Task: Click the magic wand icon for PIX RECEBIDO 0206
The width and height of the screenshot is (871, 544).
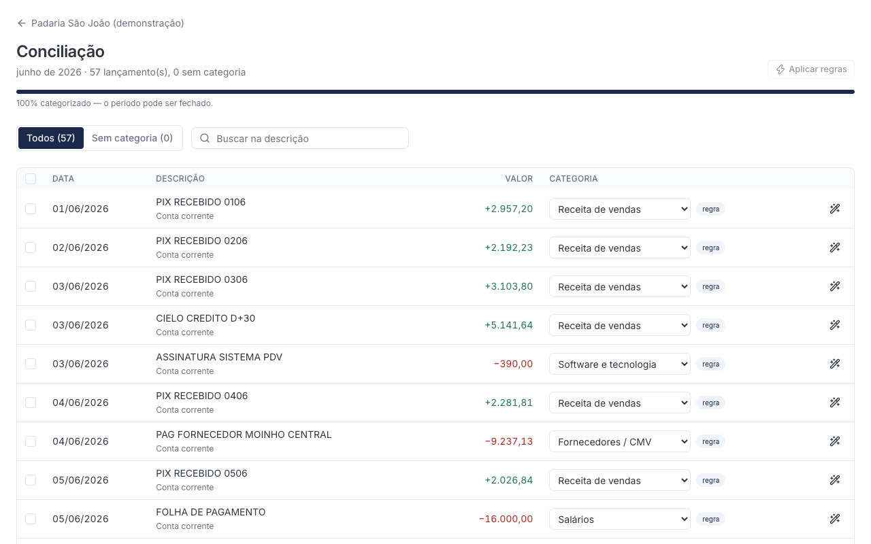Action: click(x=835, y=248)
